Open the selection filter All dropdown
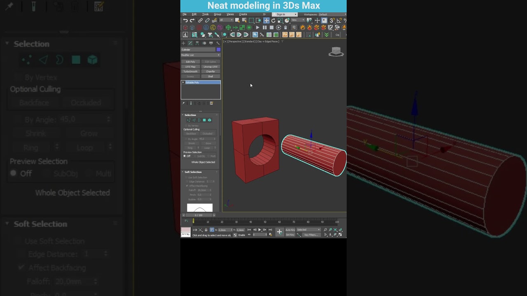This screenshot has width=527, height=296. pyautogui.click(x=226, y=20)
